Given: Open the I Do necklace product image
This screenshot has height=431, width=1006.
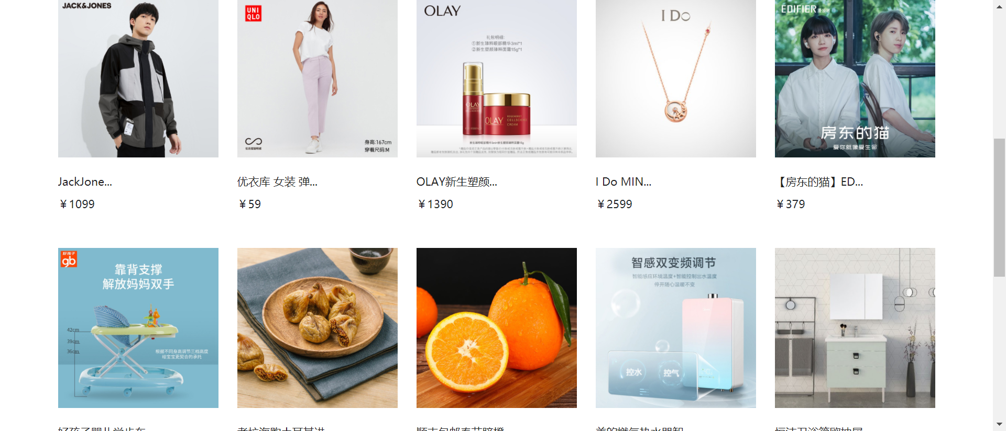Looking at the screenshot, I should (676, 78).
